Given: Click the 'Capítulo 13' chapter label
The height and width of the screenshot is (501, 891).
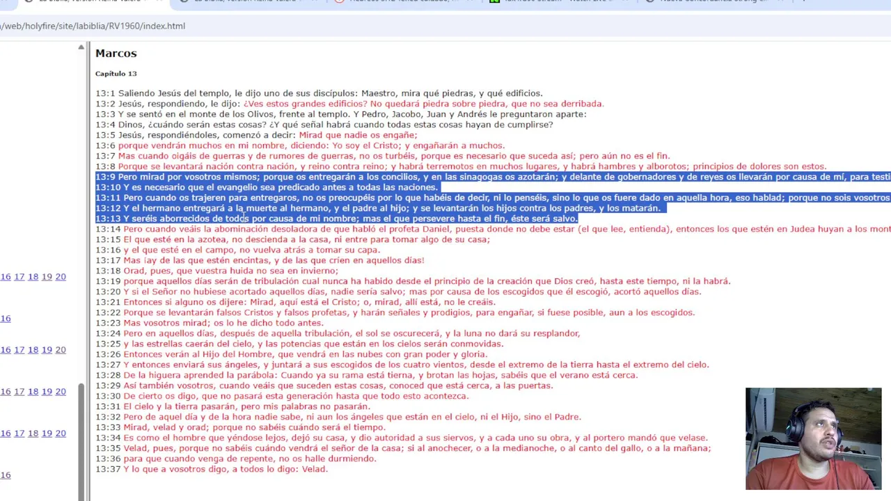Looking at the screenshot, I should 116,73.
